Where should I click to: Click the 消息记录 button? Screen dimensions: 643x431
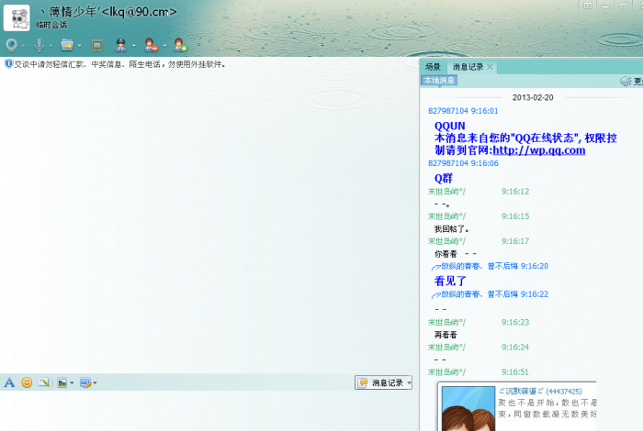381,382
